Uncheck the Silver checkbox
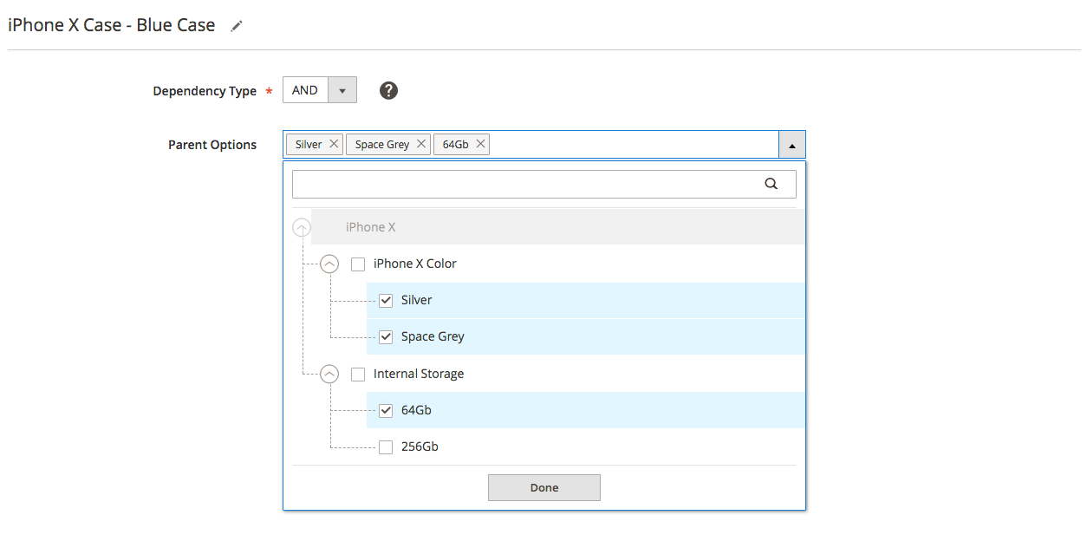Screen dimensions: 1087x541 pos(386,301)
